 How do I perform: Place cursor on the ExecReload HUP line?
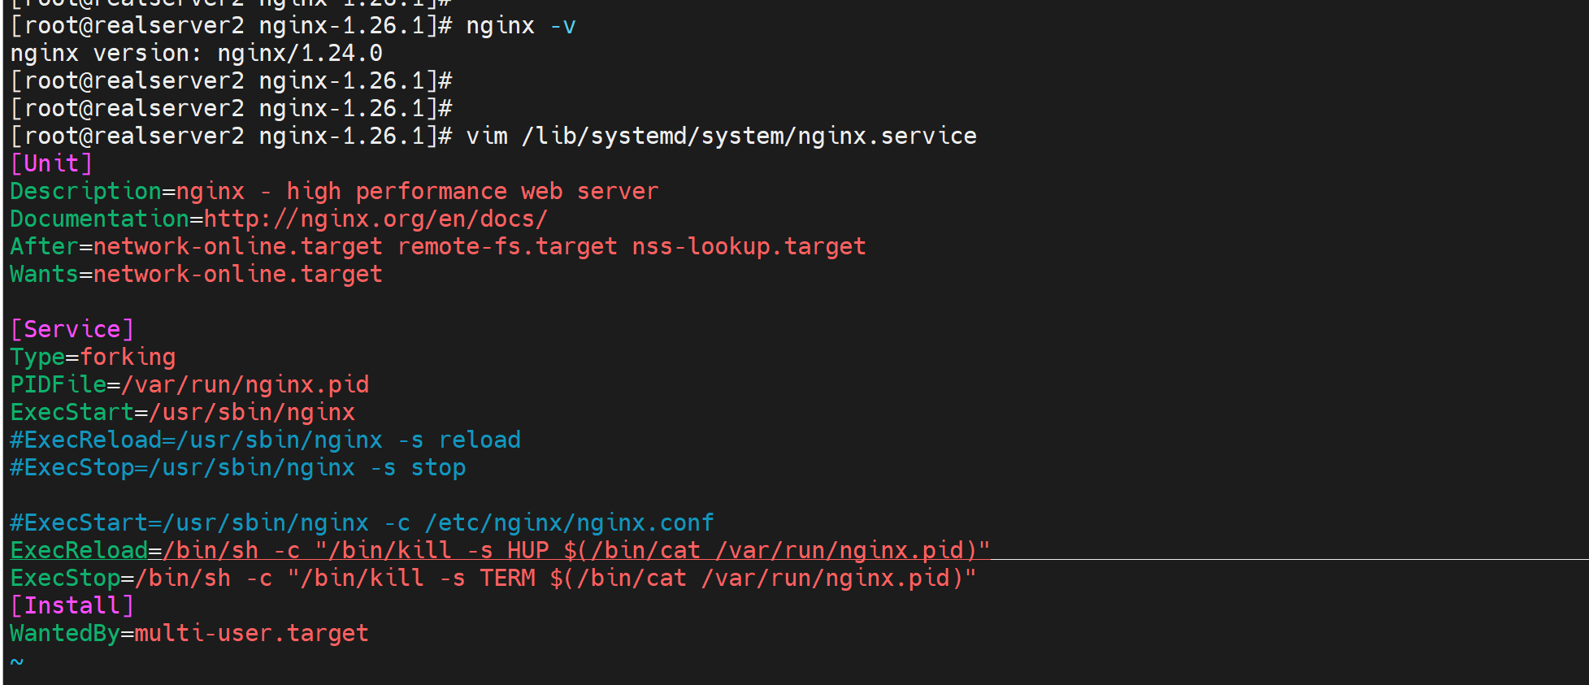click(x=500, y=550)
